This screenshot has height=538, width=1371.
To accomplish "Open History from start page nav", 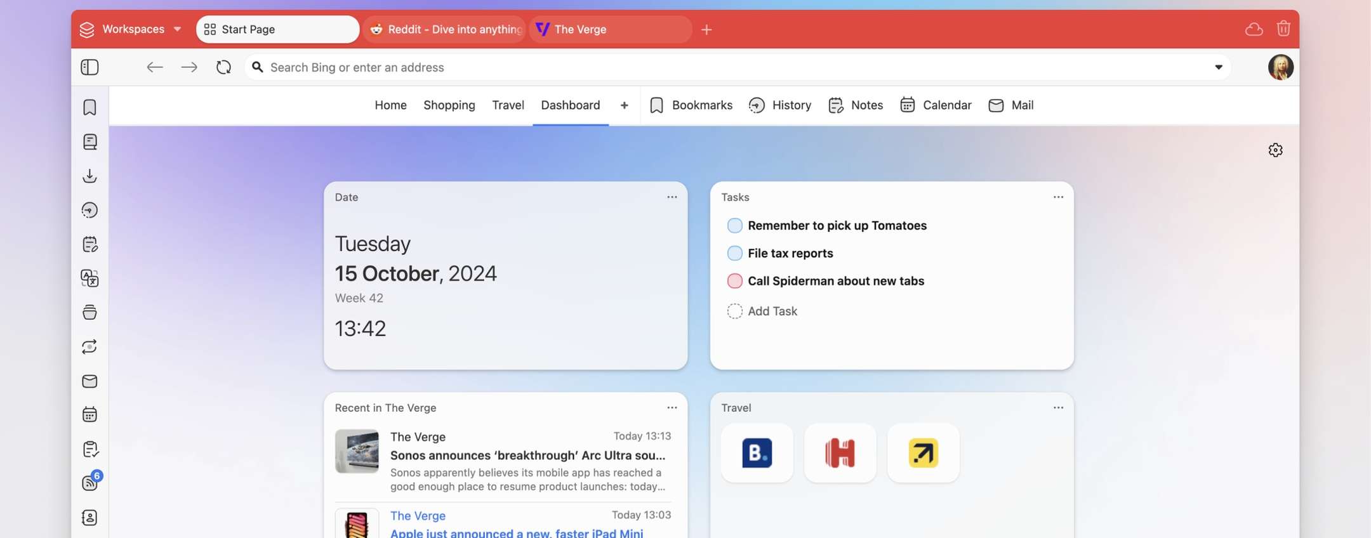I will pyautogui.click(x=779, y=105).
